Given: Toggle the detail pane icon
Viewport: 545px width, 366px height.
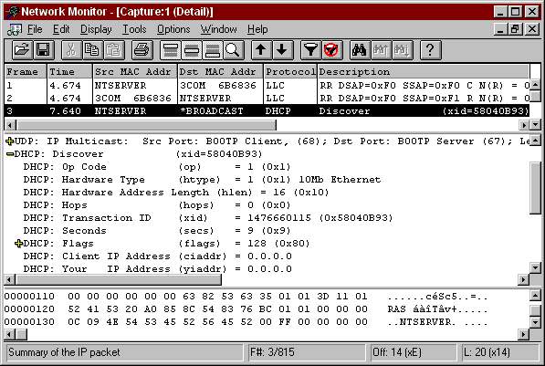Looking at the screenshot, I should [x=192, y=50].
